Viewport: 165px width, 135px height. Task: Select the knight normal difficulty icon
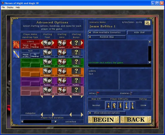tap(114, 105)
